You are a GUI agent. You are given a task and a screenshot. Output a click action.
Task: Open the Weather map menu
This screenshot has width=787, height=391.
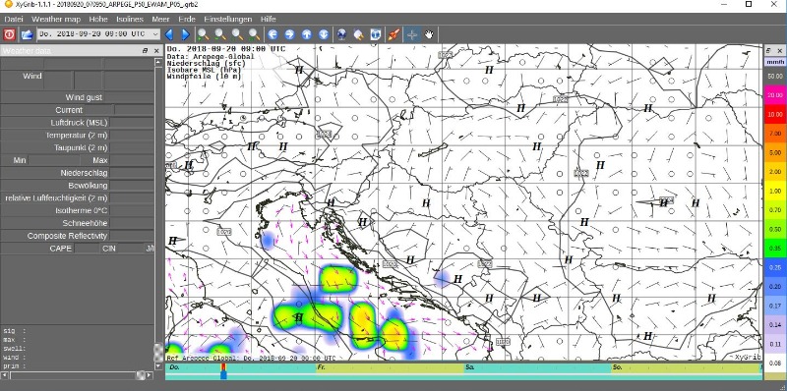[x=56, y=19]
